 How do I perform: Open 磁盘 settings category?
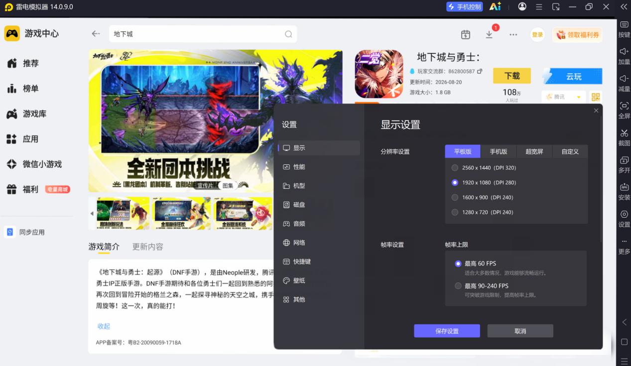pyautogui.click(x=319, y=205)
